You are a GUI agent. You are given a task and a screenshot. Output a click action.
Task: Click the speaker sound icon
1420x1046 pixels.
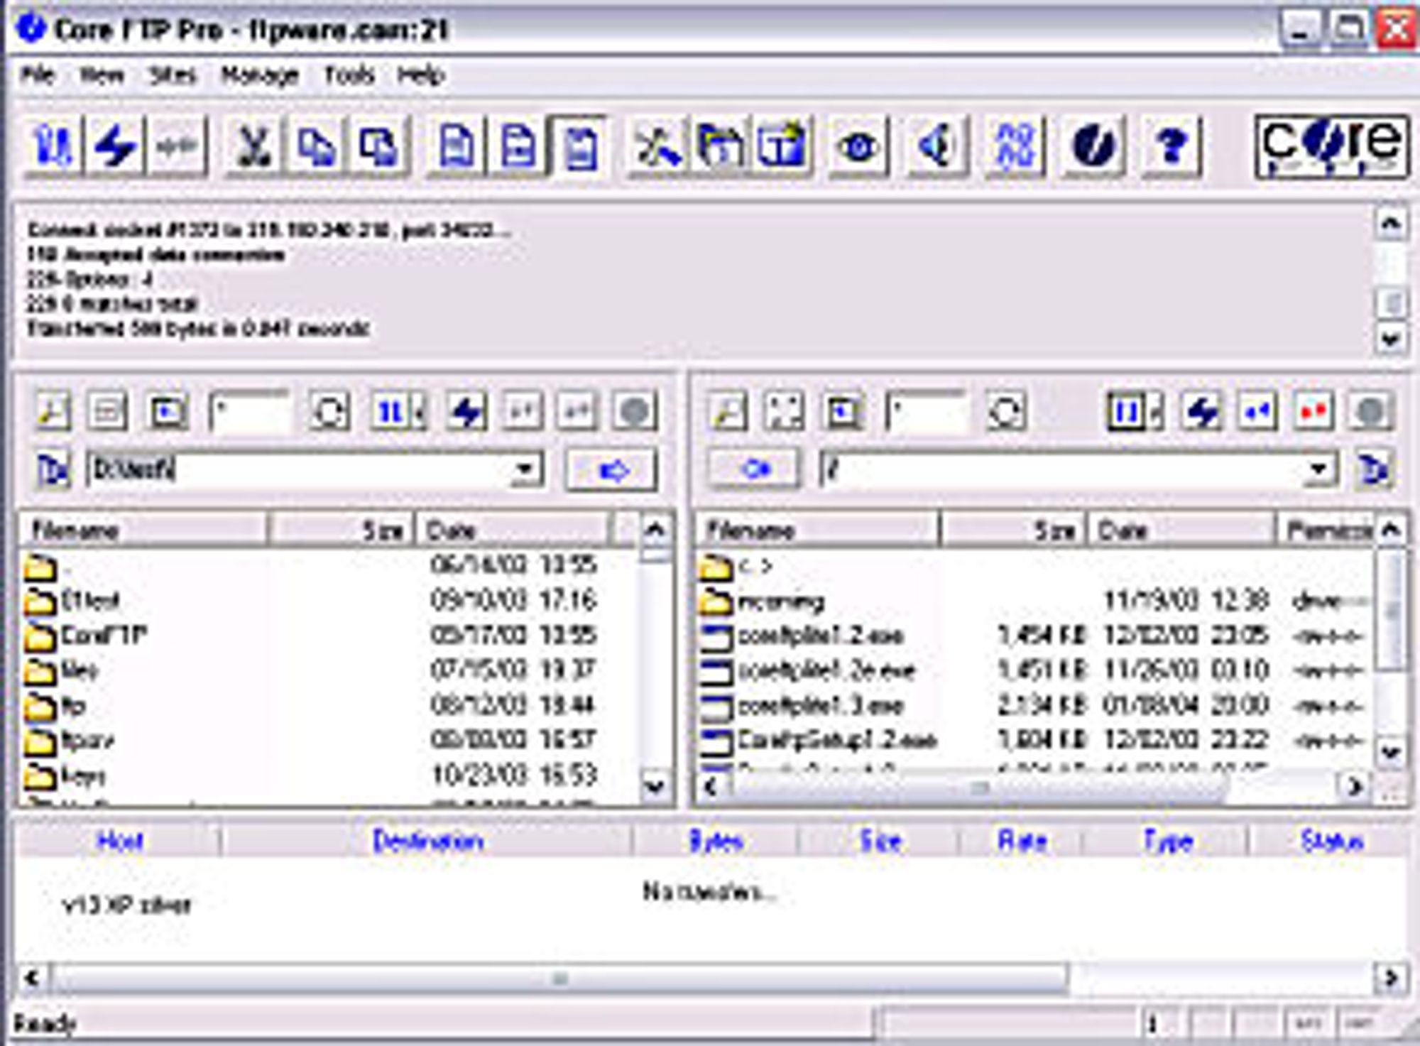[936, 146]
